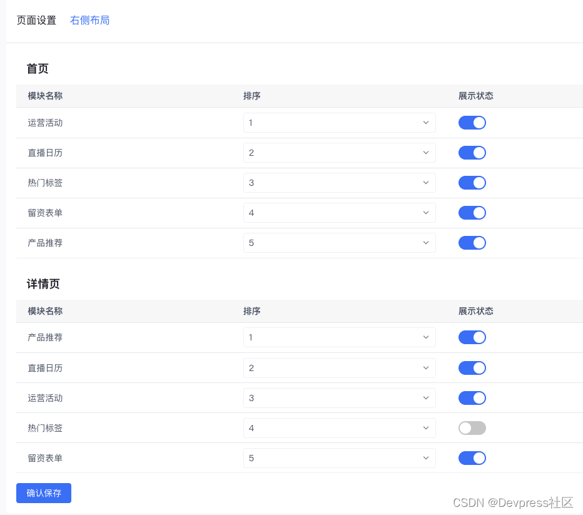Open 首页 产品推荐 sort order dropdown
Screen dimensions: 583x515
[340, 243]
